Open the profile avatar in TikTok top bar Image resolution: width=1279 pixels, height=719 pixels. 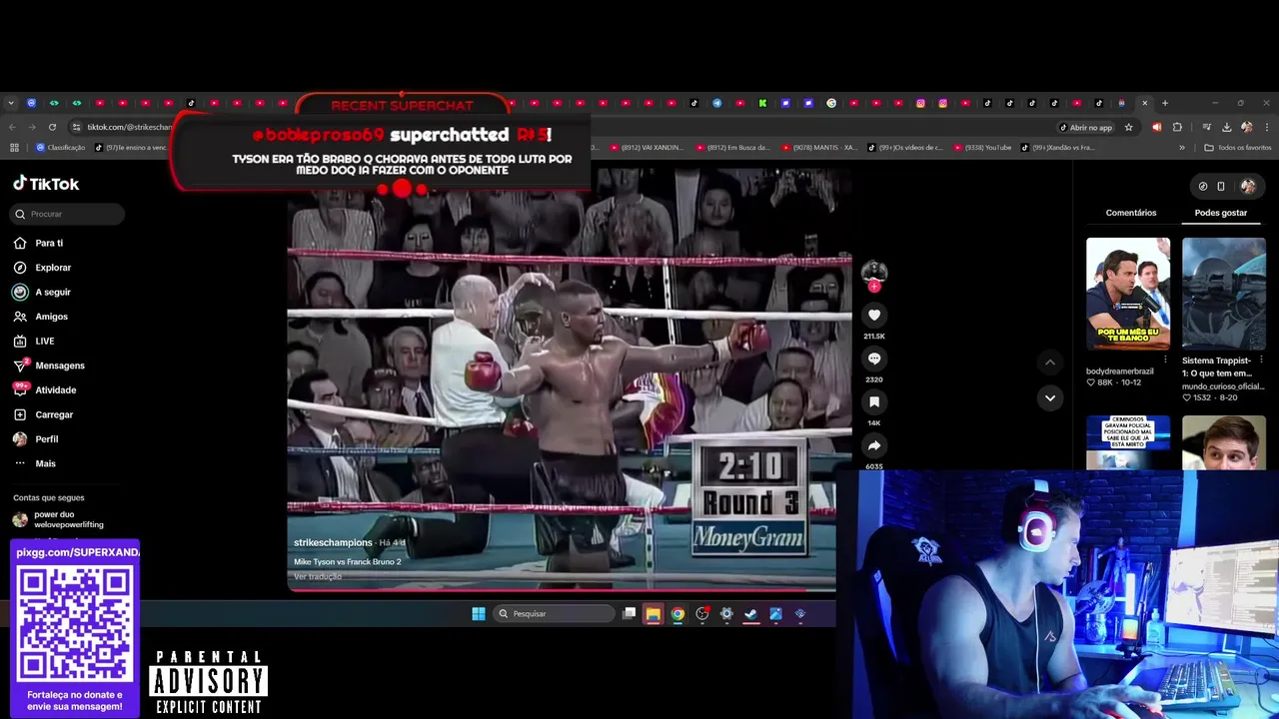[1248, 186]
